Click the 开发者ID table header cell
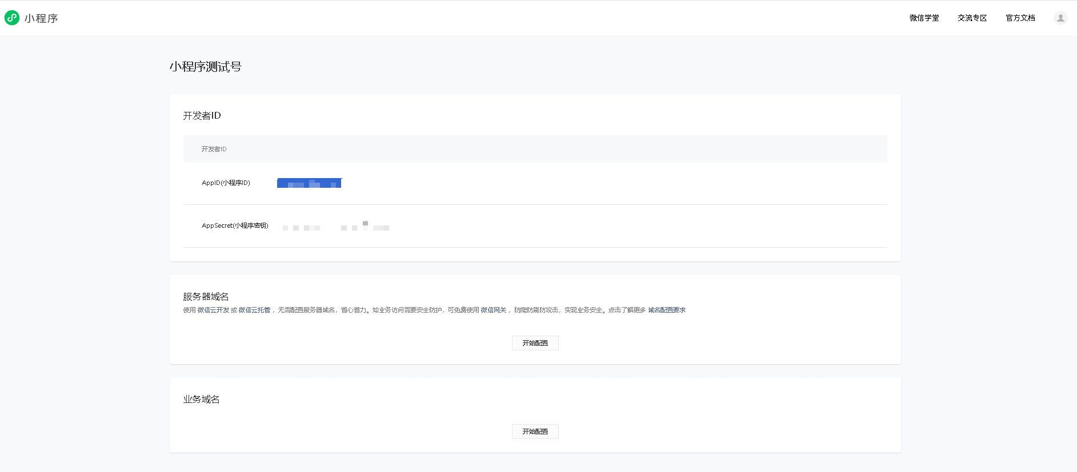Screen dimensions: 1077x472 point(214,149)
